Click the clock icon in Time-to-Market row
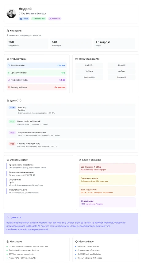This screenshot has width=142, height=266. click(x=9, y=65)
